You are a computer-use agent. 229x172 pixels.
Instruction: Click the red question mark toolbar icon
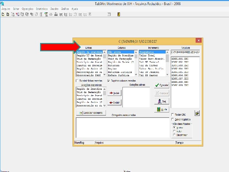[x=17, y=14]
